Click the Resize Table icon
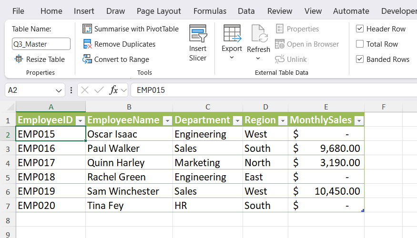Screen dimensions: 417x238 pyautogui.click(x=19, y=59)
